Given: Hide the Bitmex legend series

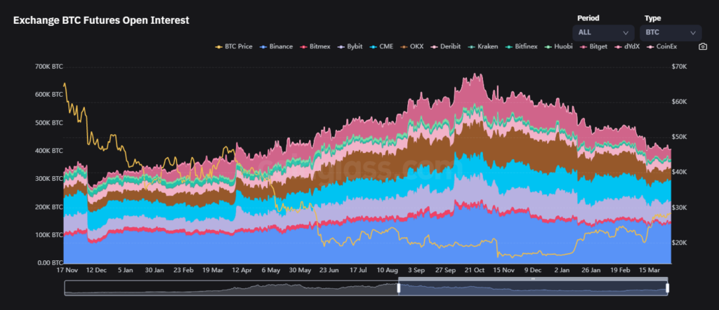Looking at the screenshot, I should (x=319, y=46).
